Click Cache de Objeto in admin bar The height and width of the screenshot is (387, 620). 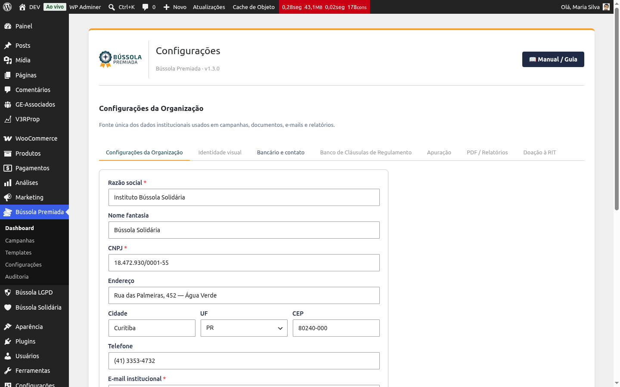(x=254, y=7)
